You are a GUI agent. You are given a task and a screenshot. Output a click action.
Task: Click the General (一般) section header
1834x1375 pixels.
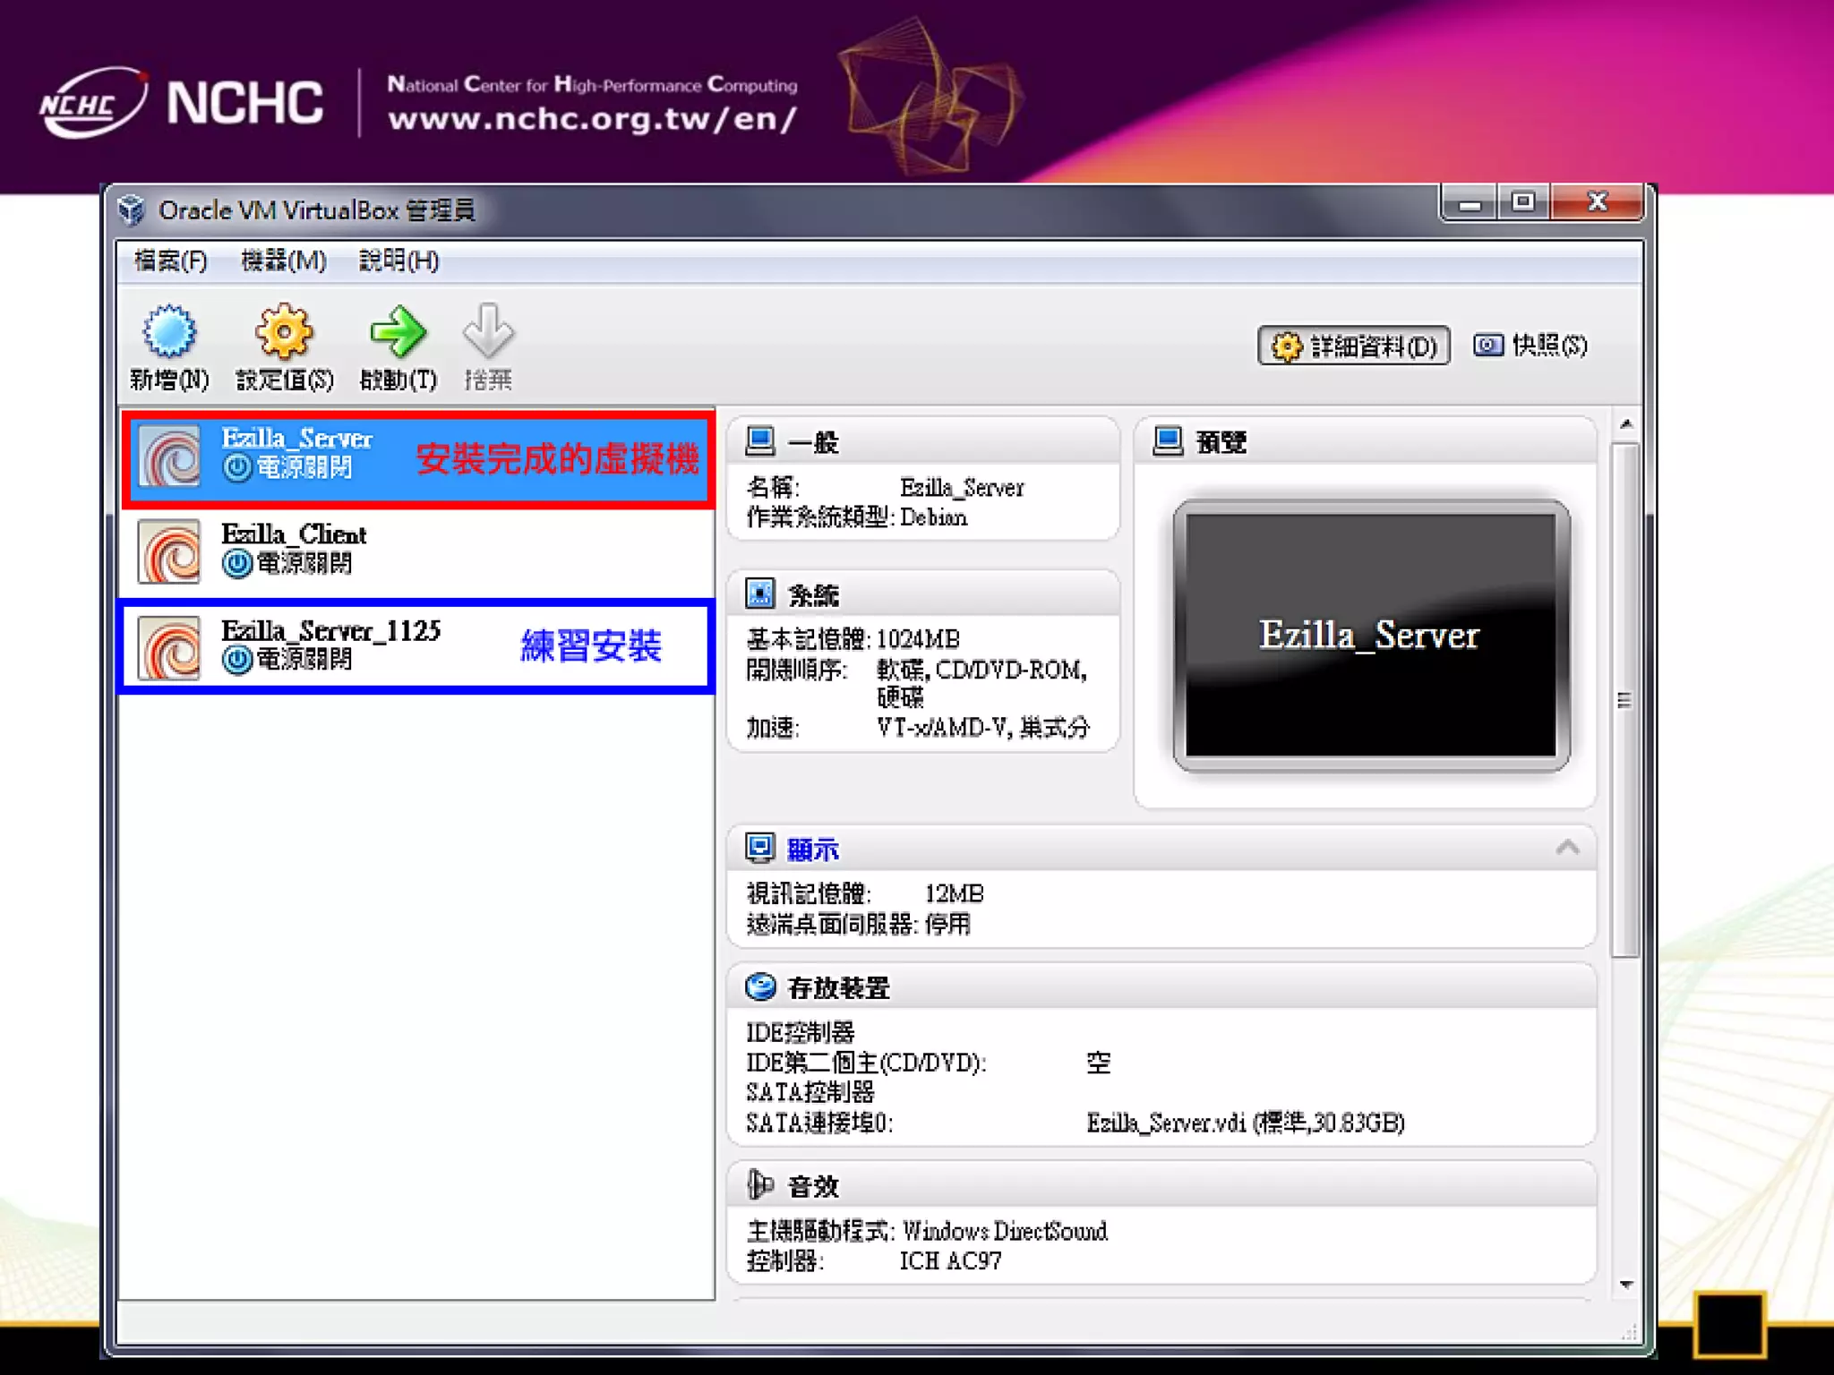pos(813,442)
